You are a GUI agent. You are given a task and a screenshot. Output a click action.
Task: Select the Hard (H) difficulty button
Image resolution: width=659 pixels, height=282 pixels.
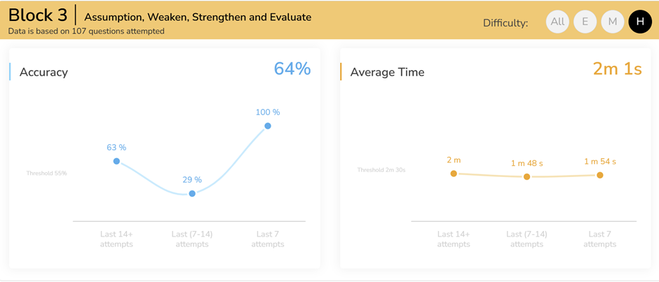pos(640,22)
